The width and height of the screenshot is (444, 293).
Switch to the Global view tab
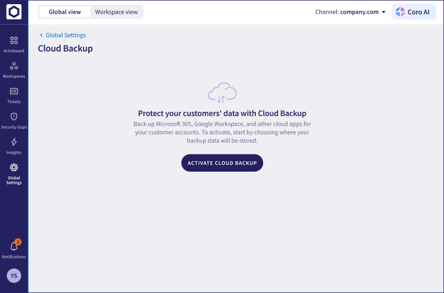(x=65, y=12)
